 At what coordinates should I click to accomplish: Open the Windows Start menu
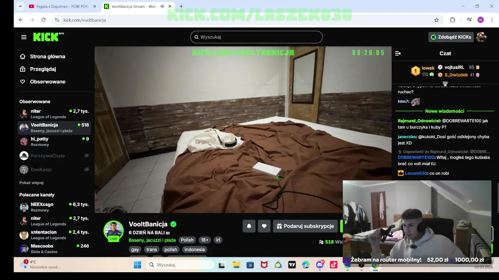[137, 265]
